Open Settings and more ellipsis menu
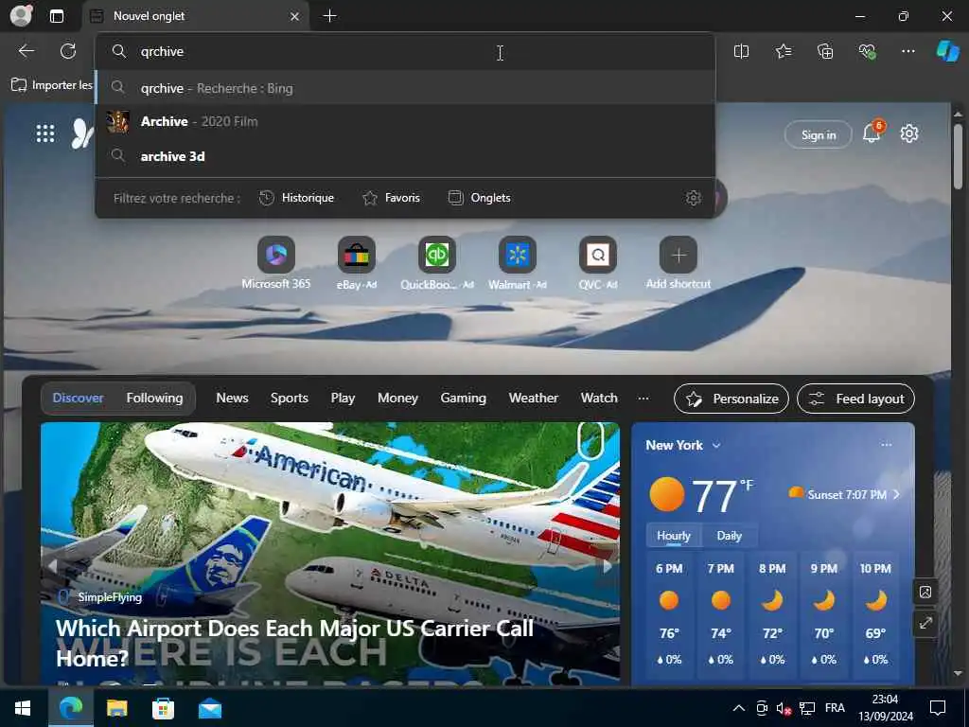Viewport: 969px width, 727px height. (x=907, y=51)
